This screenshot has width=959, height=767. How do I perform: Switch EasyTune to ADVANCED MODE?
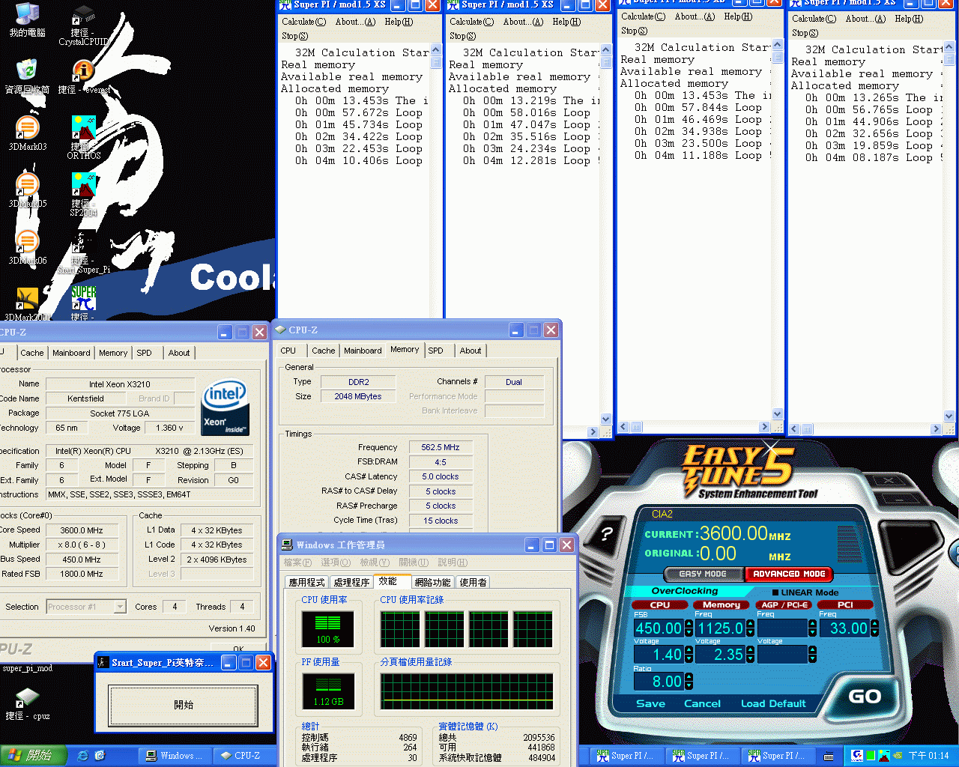[789, 574]
